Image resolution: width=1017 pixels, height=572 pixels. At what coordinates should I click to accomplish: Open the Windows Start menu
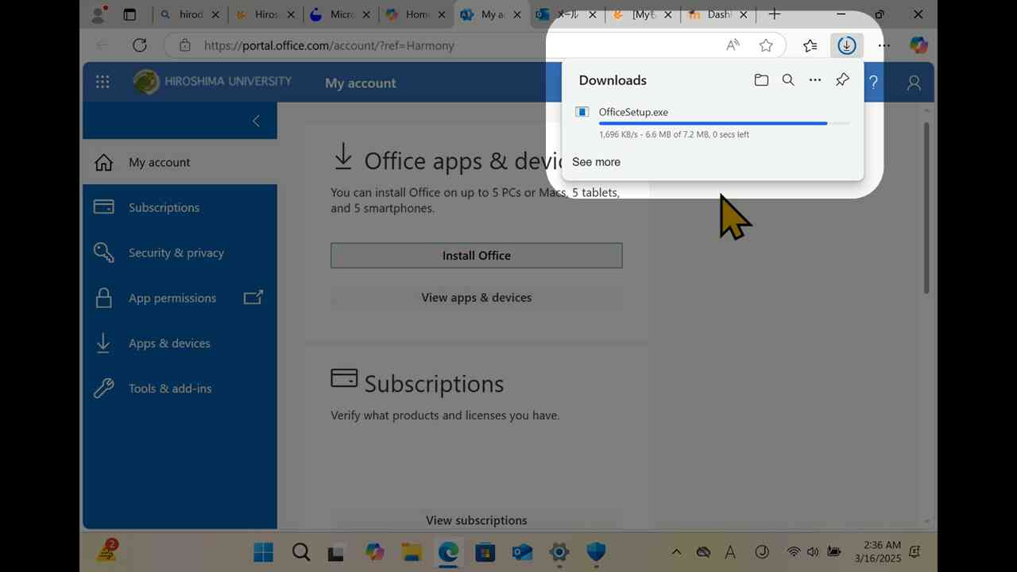(263, 552)
